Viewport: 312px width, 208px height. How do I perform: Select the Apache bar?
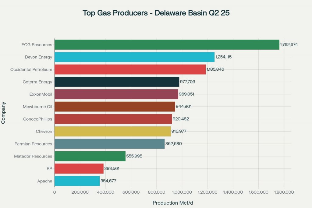77,181
